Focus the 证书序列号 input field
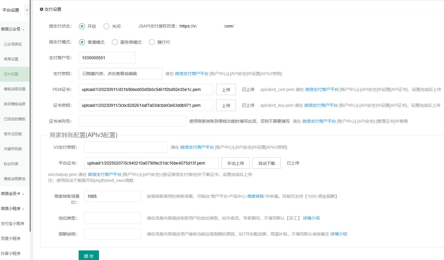 pos(132,121)
